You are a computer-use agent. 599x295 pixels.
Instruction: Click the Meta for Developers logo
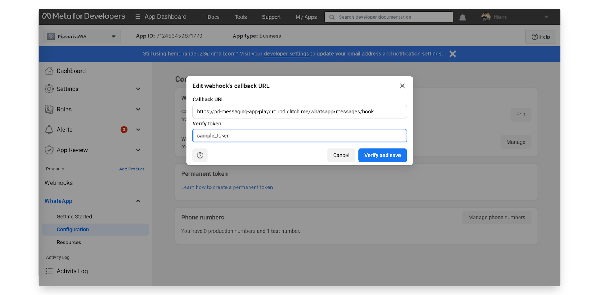coord(83,16)
